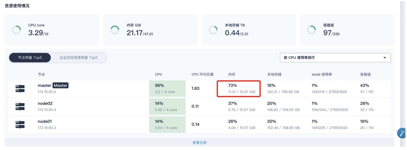Viewport: 407px width, 150px height.
Task: Click the 容器组 usage ring icon
Action: [x=311, y=30]
